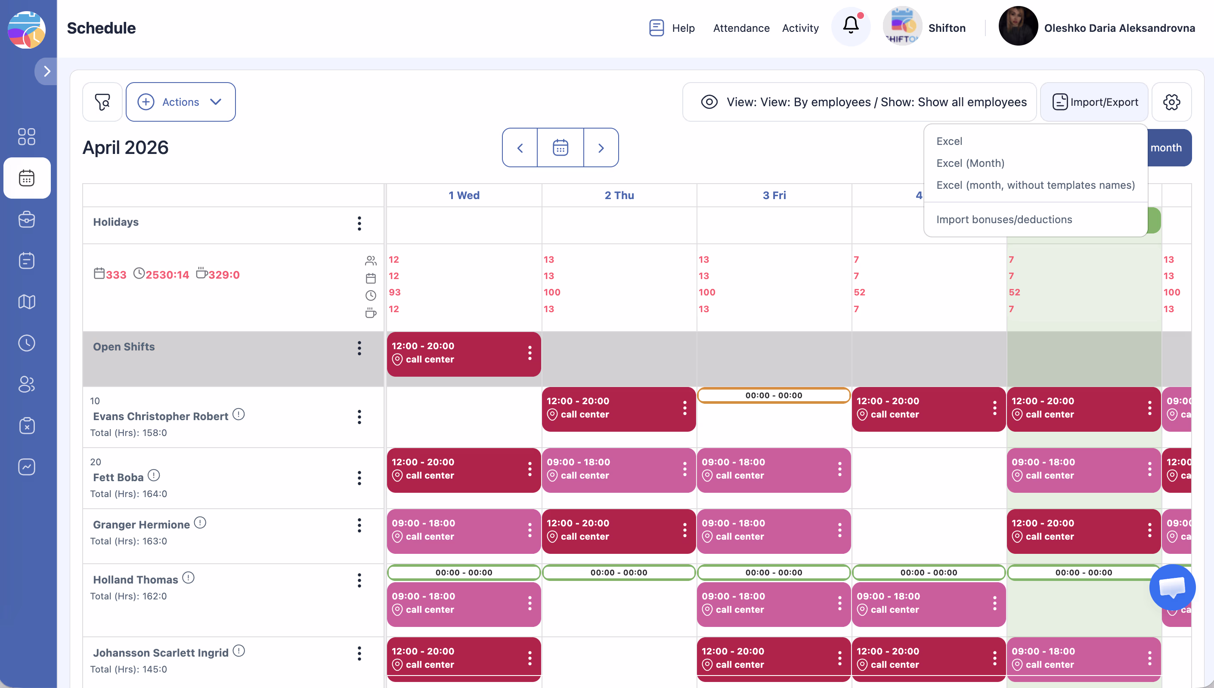Expand the left sidebar with arrow
The width and height of the screenshot is (1214, 688).
coord(47,71)
